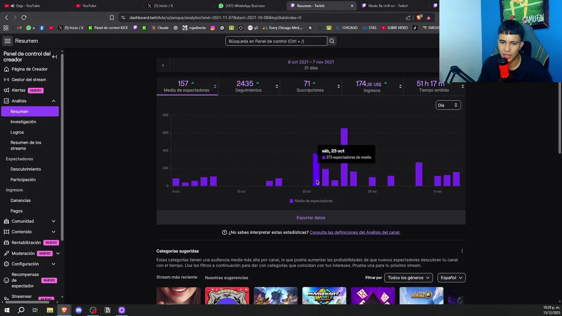This screenshot has width=562, height=316.
Task: Click the browser address bar URL
Action: 215,18
